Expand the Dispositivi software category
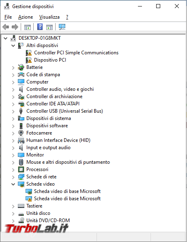The image size is (187, 242). [x=13, y=126]
